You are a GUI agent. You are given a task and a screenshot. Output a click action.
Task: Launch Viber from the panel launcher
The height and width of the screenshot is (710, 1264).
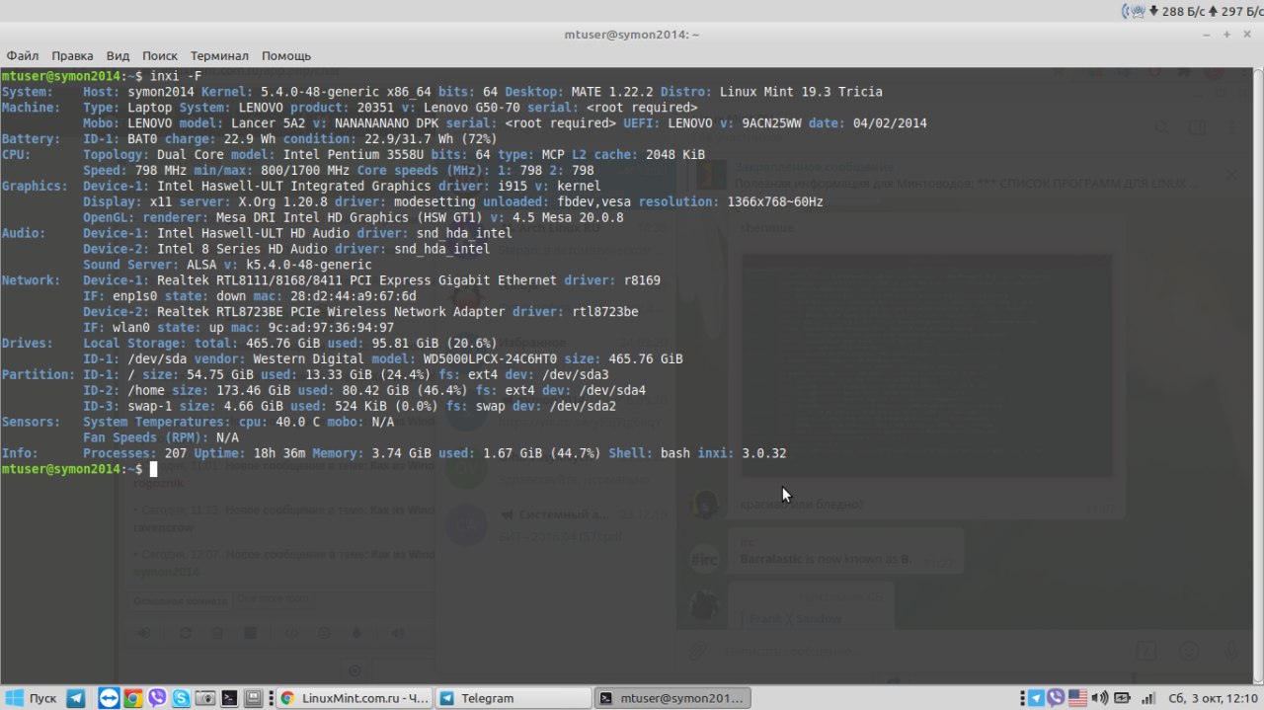coord(157,698)
